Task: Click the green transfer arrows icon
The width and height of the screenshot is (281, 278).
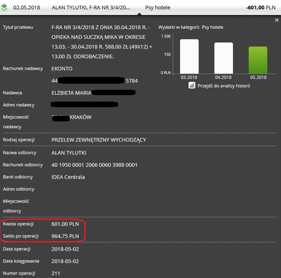Action: coord(5,7)
